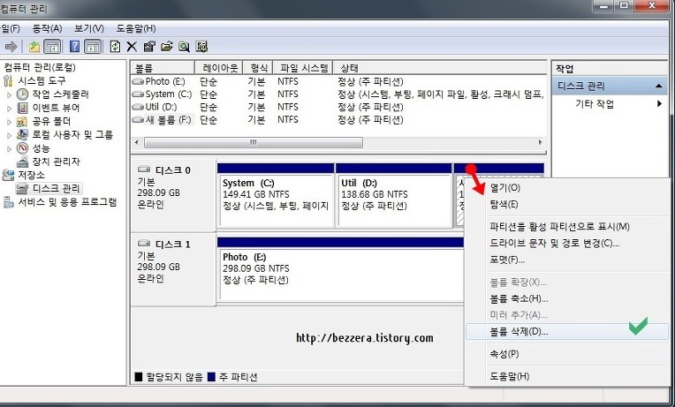Click the volume list scrollbar right arrow
The image size is (675, 407).
pyautogui.click(x=541, y=142)
